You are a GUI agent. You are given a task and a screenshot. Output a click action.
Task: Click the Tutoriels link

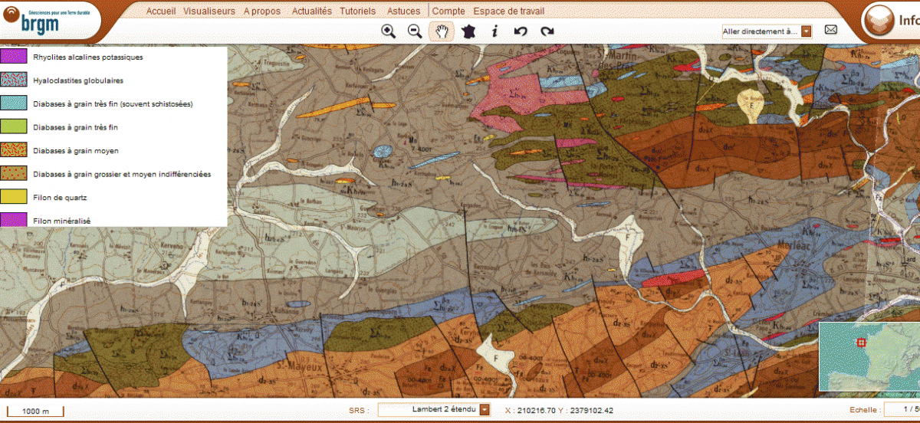(360, 11)
